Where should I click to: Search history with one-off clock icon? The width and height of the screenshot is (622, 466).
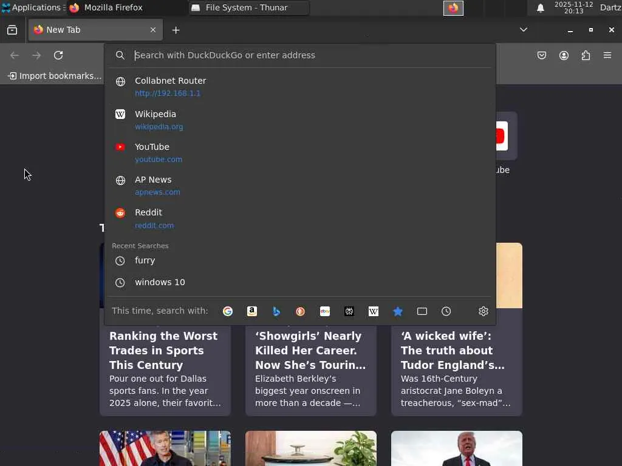pyautogui.click(x=446, y=311)
